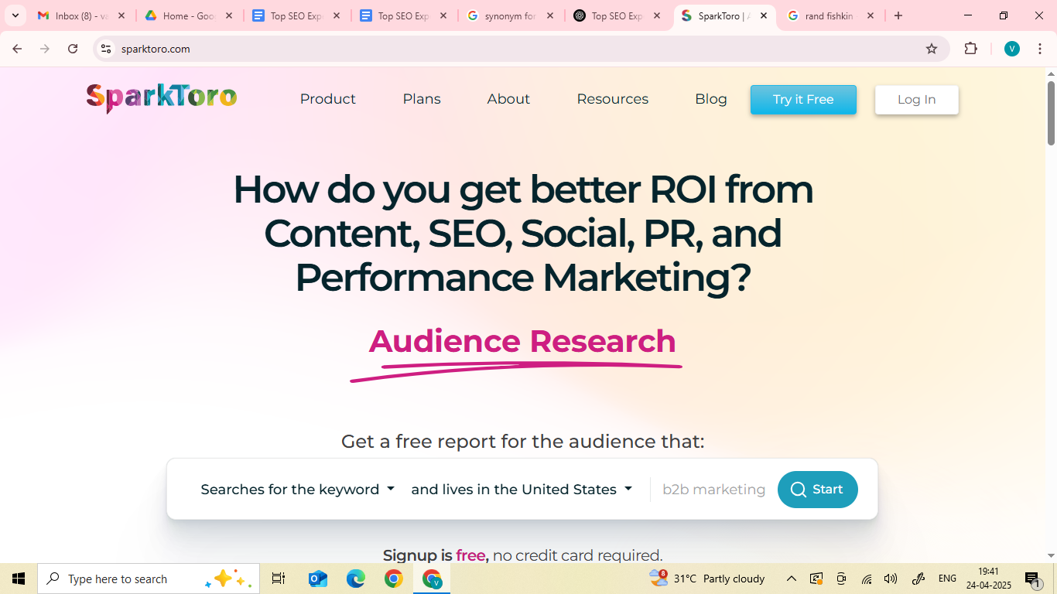Open the Windows Start menu
This screenshot has width=1057, height=594.
click(19, 579)
